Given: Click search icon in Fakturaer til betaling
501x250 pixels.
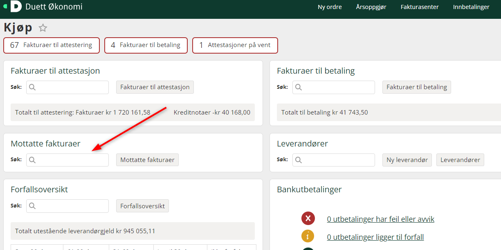Looking at the screenshot, I should tap(299, 87).
